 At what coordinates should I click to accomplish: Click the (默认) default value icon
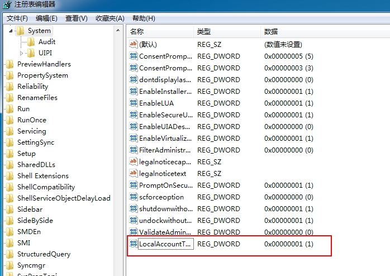click(x=134, y=45)
